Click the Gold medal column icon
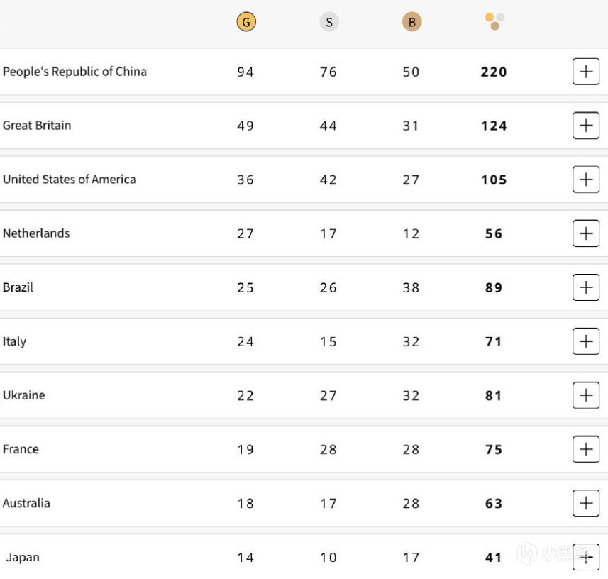The width and height of the screenshot is (608, 579). (246, 22)
